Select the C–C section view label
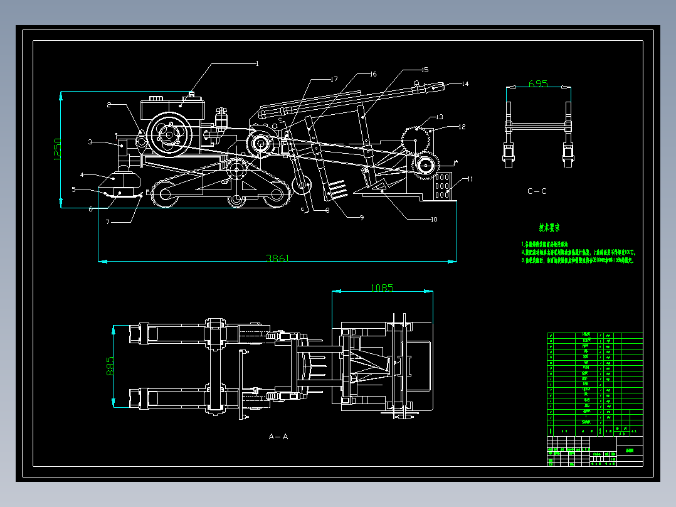Viewport: 676px width, 507px height. click(x=537, y=191)
